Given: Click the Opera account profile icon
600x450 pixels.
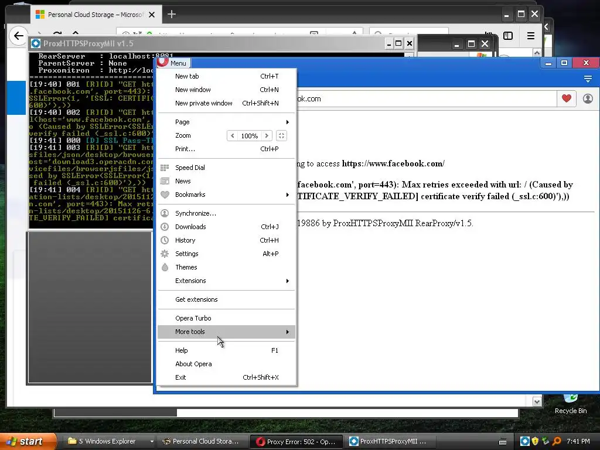Looking at the screenshot, I should [588, 98].
